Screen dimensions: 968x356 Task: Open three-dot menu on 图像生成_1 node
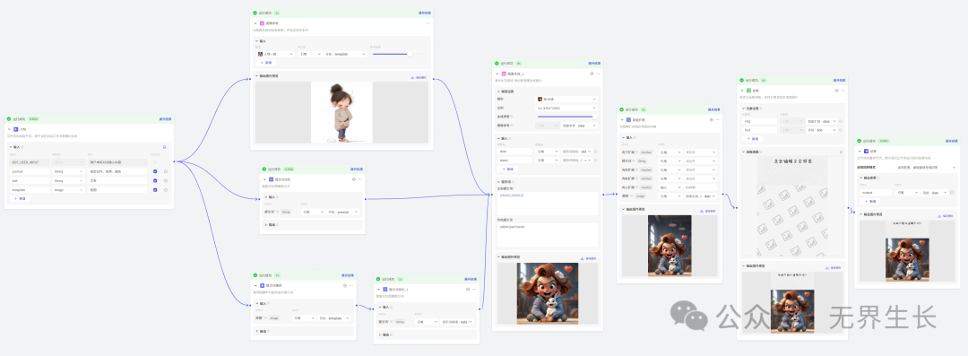tap(598, 74)
